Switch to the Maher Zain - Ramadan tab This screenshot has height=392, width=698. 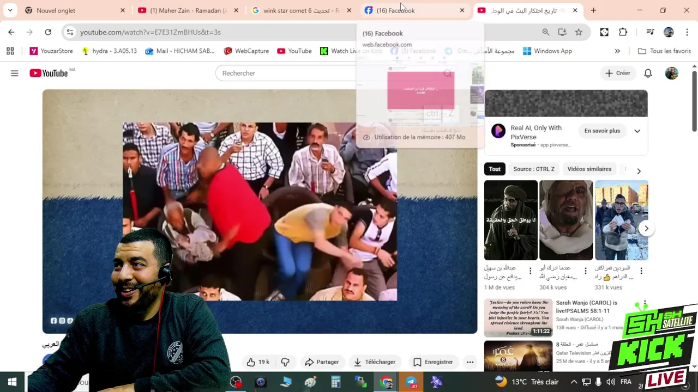click(188, 10)
